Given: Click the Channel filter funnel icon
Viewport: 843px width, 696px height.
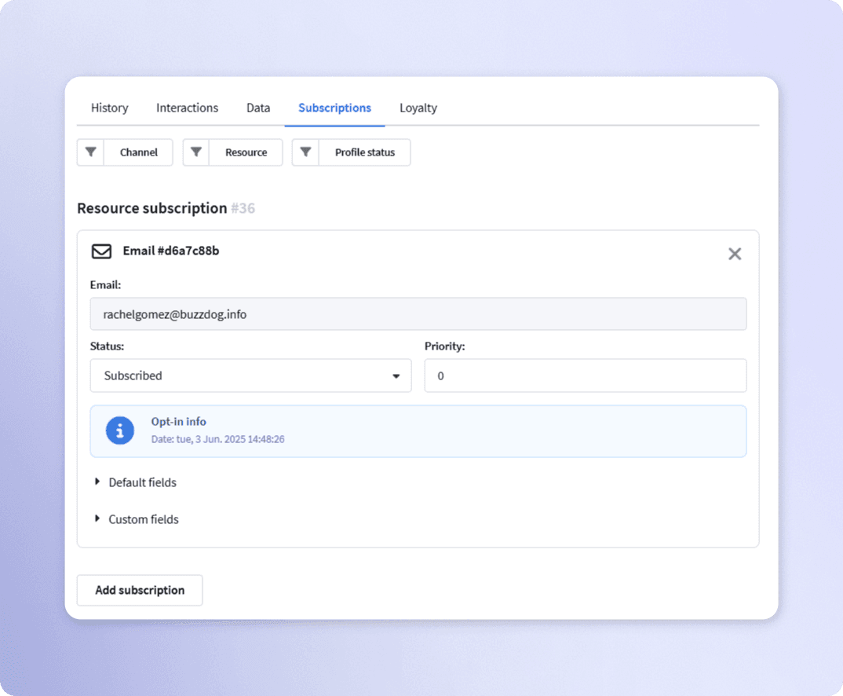Looking at the screenshot, I should tap(90, 152).
